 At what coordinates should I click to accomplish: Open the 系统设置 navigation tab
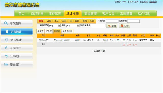click(x=126, y=14)
